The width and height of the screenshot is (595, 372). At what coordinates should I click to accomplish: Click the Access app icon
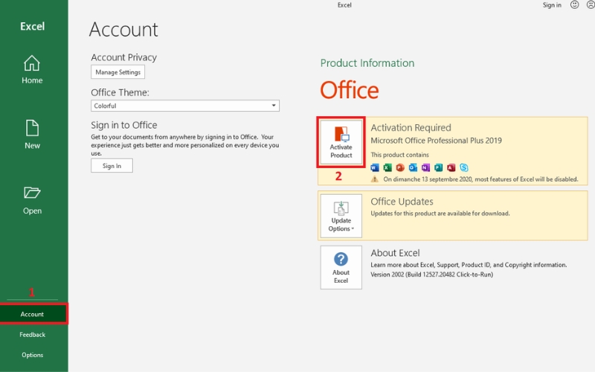[451, 167]
